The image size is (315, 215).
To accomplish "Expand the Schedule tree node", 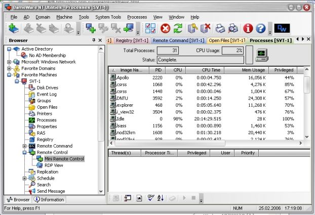I will pyautogui.click(x=24, y=178).
